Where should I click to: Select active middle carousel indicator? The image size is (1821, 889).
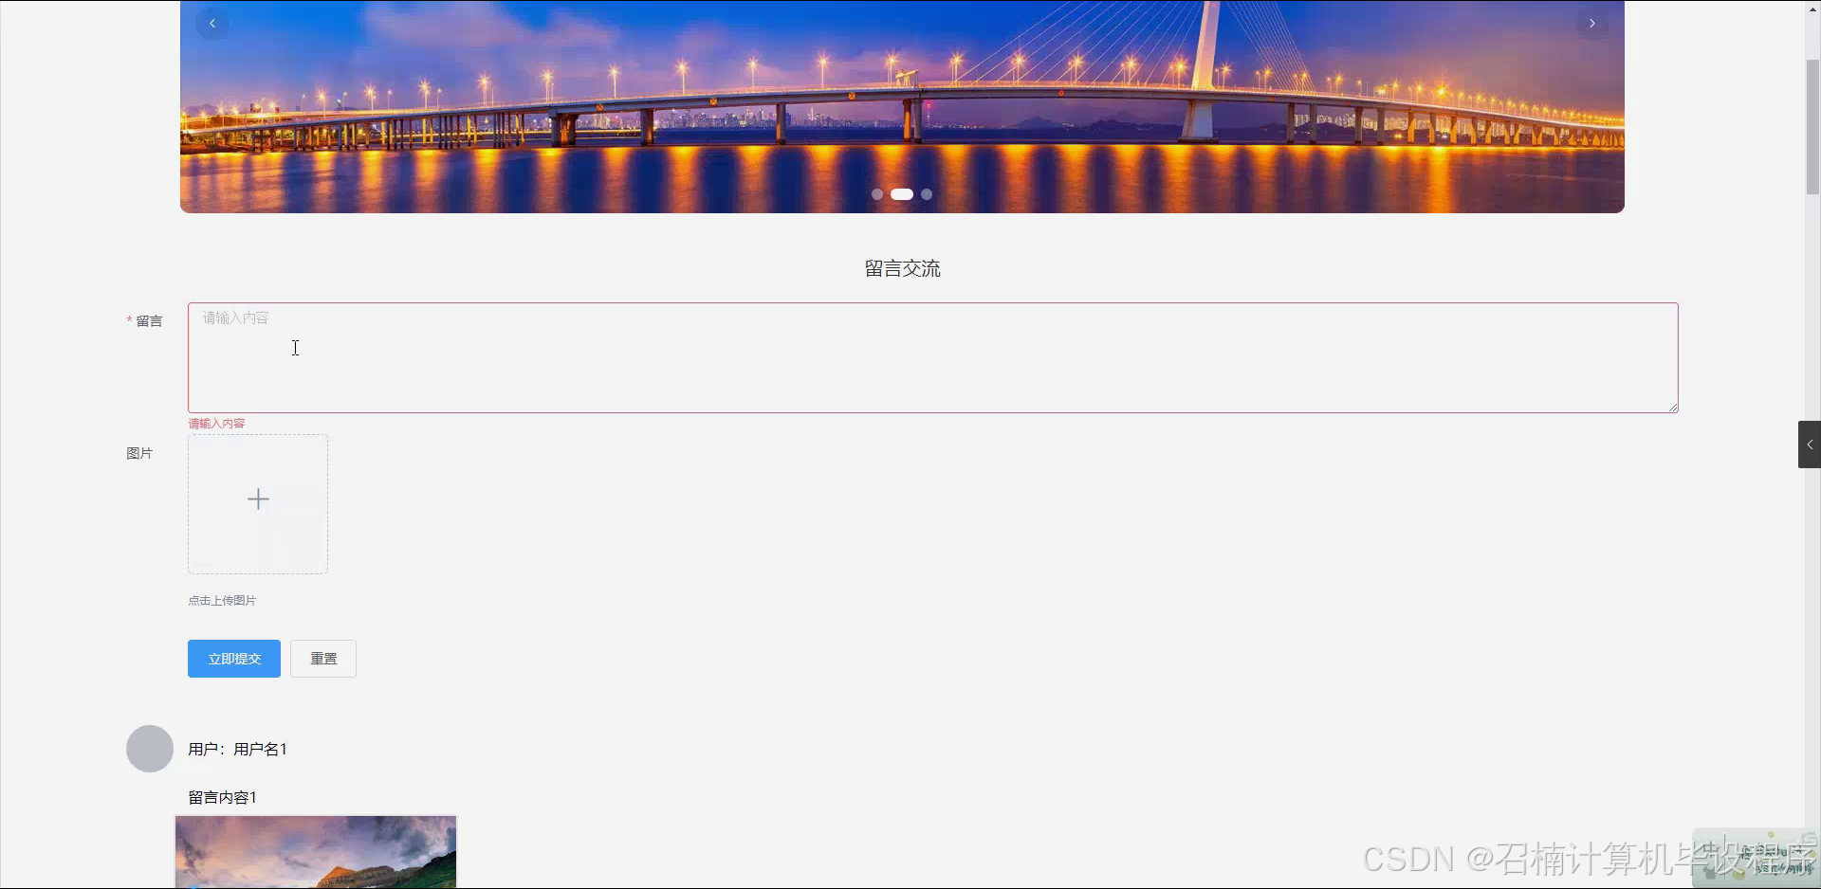(x=902, y=194)
